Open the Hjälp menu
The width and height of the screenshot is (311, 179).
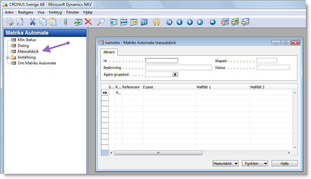pyautogui.click(x=88, y=12)
